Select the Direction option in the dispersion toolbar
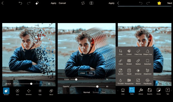Screen dimensions: 173x102 point(29,92)
